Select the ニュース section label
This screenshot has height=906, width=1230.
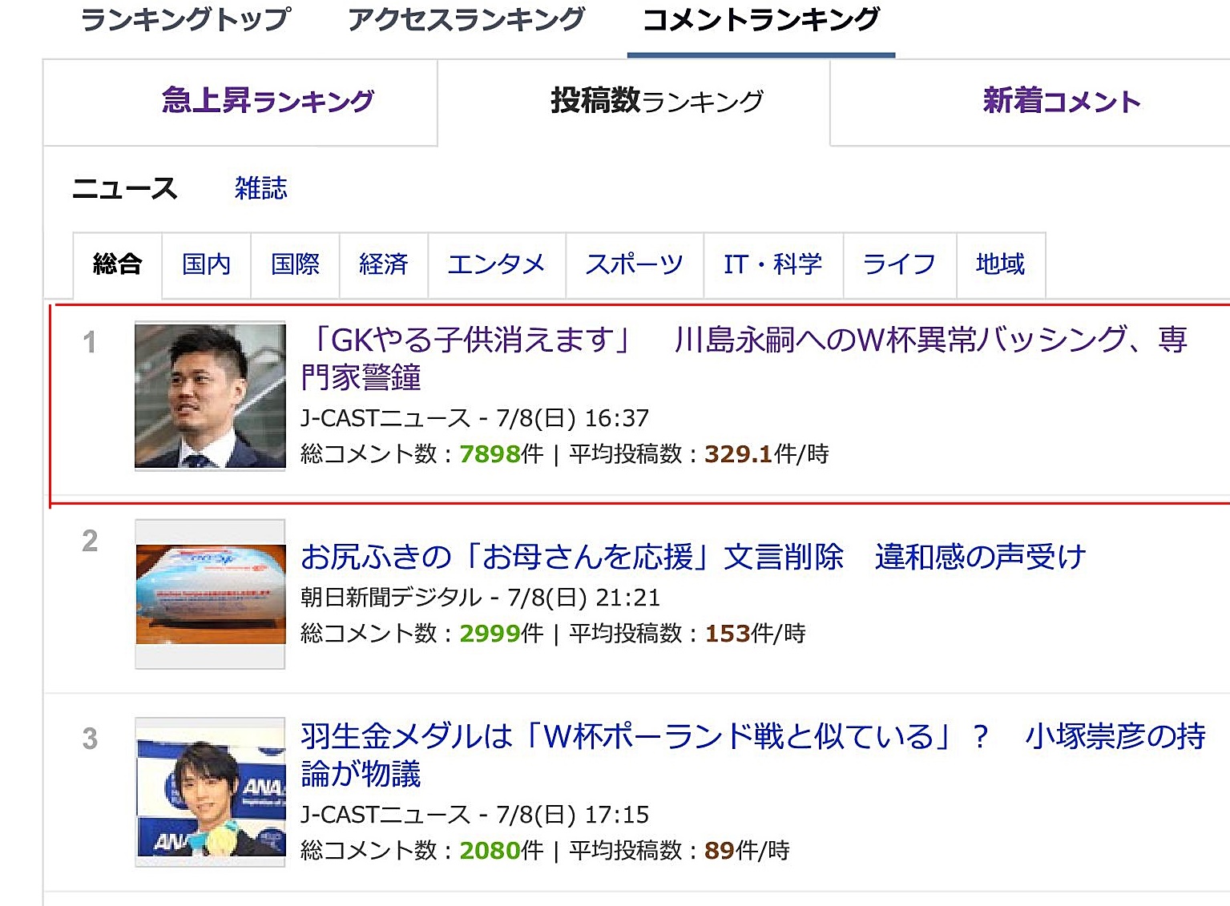(125, 188)
